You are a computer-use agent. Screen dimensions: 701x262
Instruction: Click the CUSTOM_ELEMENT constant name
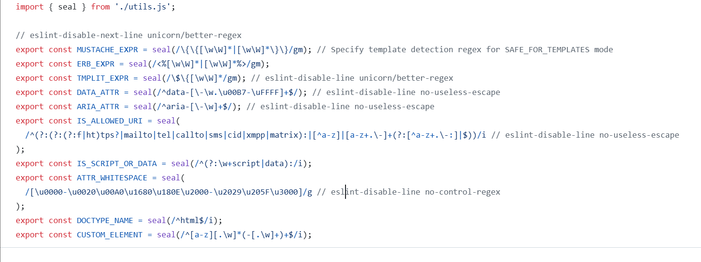[110, 235]
